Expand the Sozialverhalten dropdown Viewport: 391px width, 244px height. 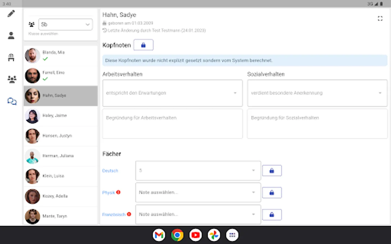pos(317,93)
